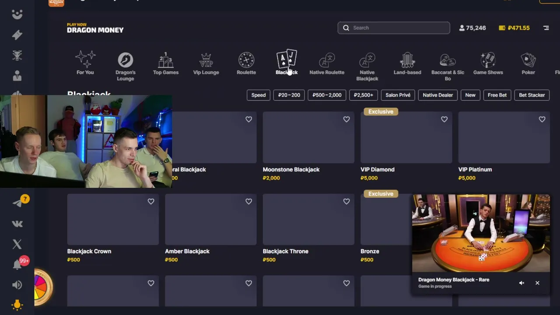Open the Top Games category
Image resolution: width=560 pixels, height=315 pixels.
coord(165,63)
